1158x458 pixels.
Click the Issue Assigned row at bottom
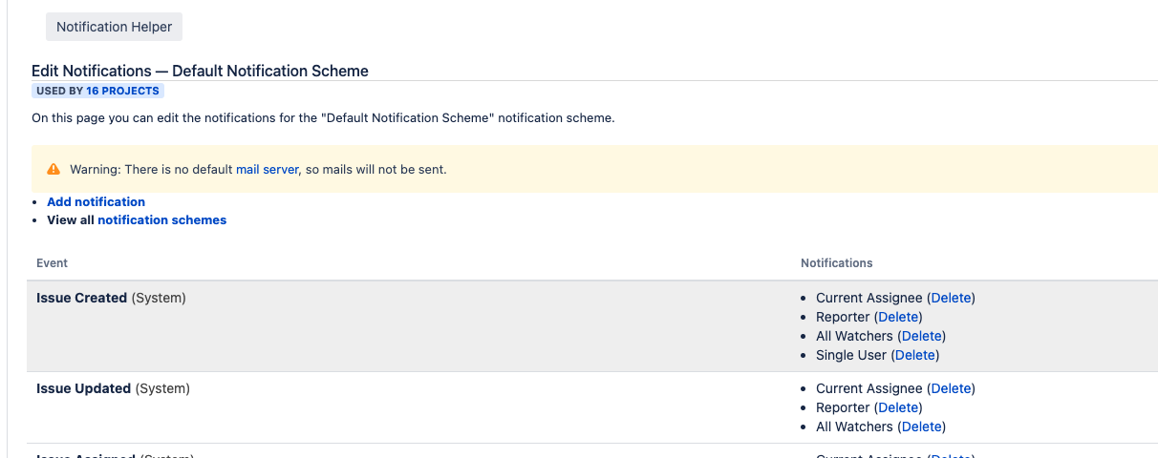(x=592, y=451)
